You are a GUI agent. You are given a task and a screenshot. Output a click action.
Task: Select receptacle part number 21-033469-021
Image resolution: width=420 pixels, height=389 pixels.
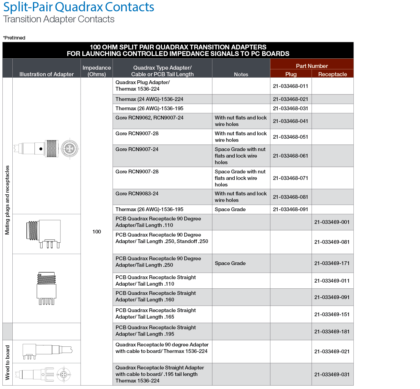[332, 352]
